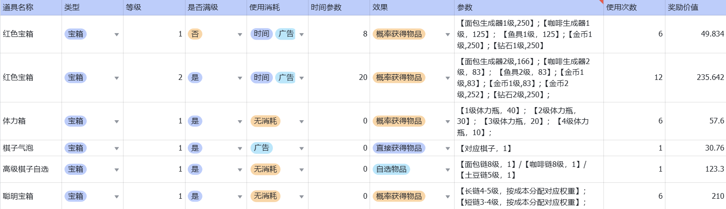The height and width of the screenshot is (209, 726).
Task: Select the 时间参数 column header
Action: point(339,7)
